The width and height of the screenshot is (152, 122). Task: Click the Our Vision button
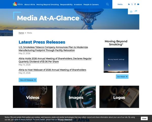[122, 77]
